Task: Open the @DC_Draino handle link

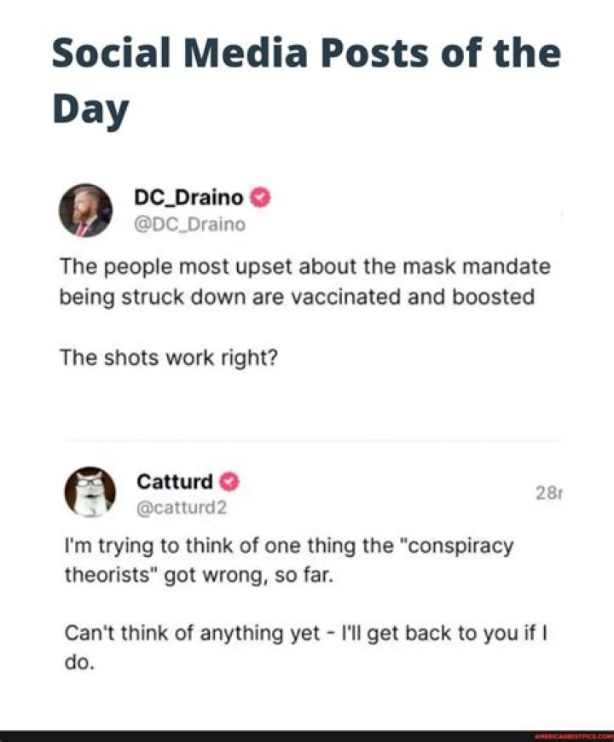Action: click(189, 224)
